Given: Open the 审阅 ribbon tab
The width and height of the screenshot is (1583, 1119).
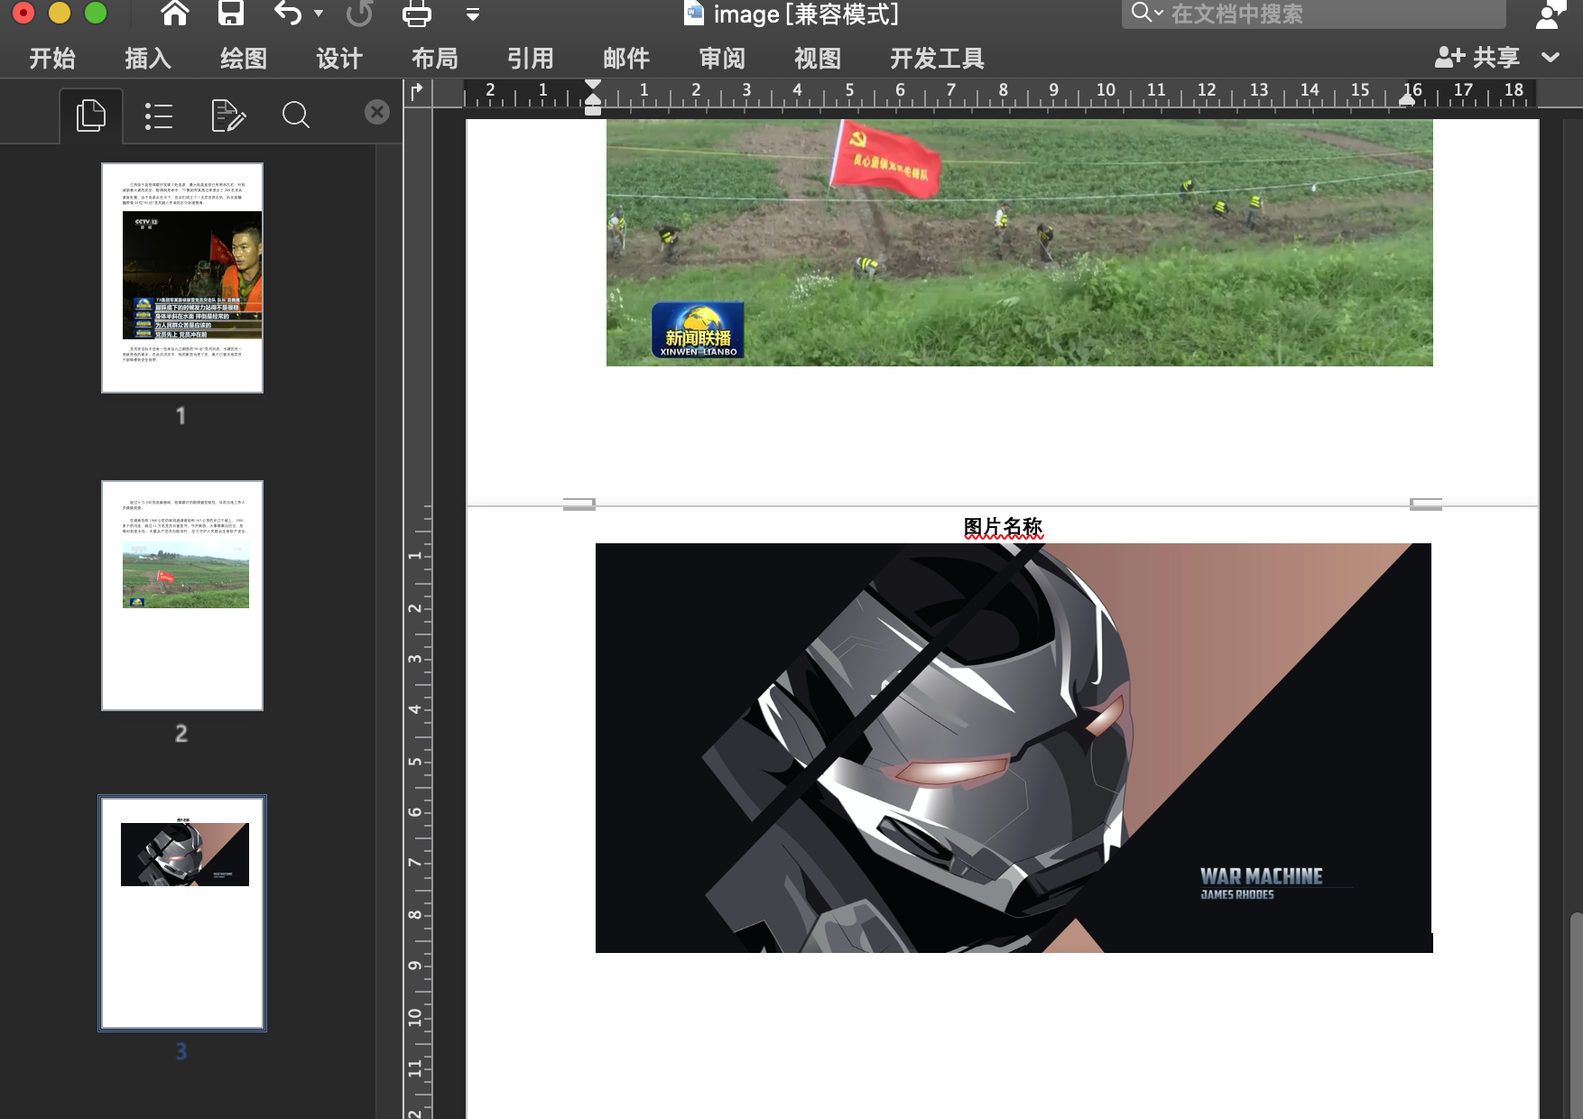Looking at the screenshot, I should [719, 58].
